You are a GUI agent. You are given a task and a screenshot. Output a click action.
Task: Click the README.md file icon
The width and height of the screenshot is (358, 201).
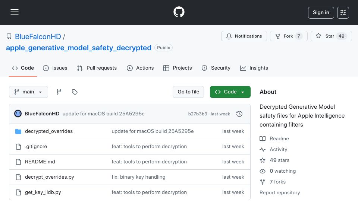coord(18,162)
